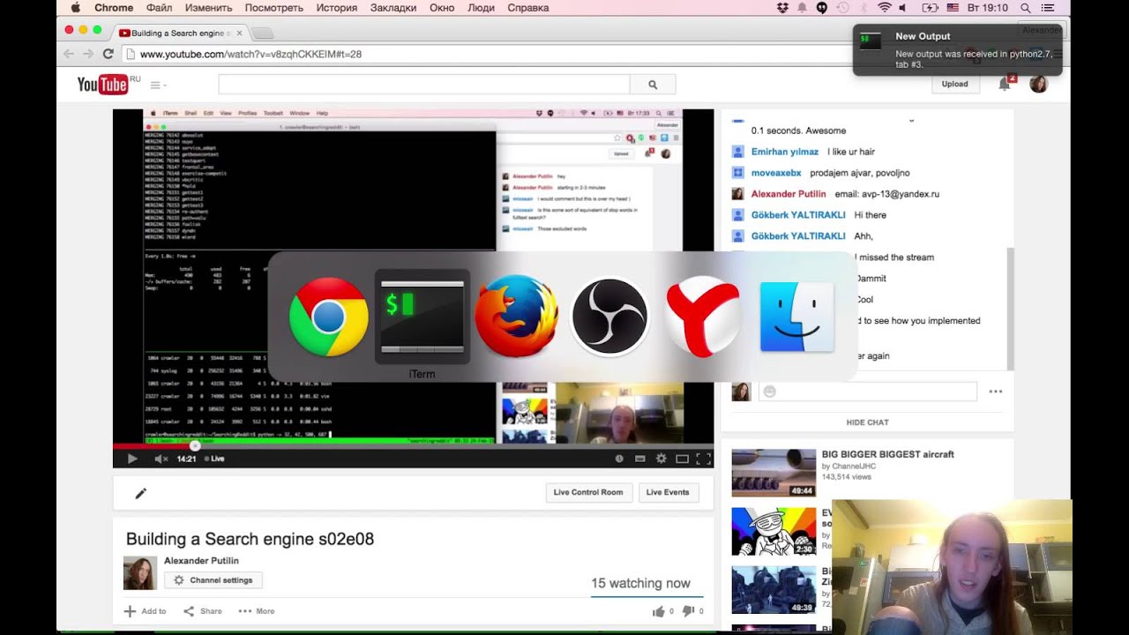Reload the page

click(108, 54)
